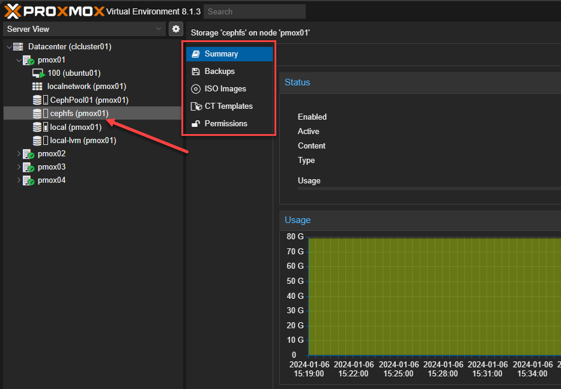Click the pmox04 node icon
The image size is (561, 389).
pyautogui.click(x=28, y=180)
